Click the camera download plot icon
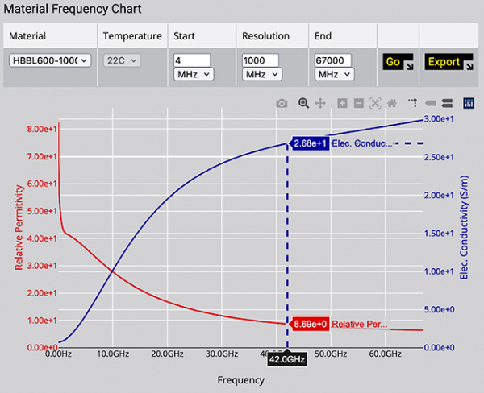This screenshot has width=484, height=393. coord(282,103)
